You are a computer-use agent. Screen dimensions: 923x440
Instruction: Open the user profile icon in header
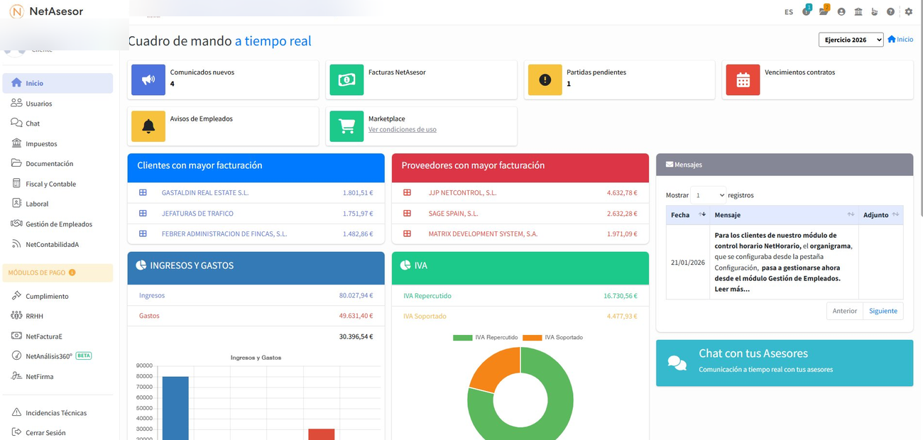pos(841,12)
